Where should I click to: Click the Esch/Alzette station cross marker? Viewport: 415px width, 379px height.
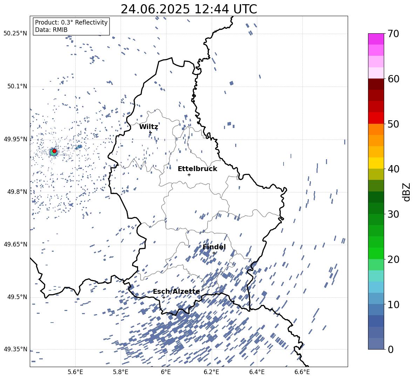[x=164, y=297]
